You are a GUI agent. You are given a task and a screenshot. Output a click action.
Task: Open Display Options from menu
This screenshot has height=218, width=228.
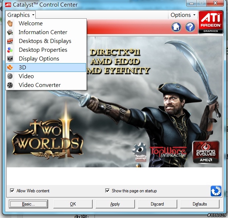click(x=46, y=59)
